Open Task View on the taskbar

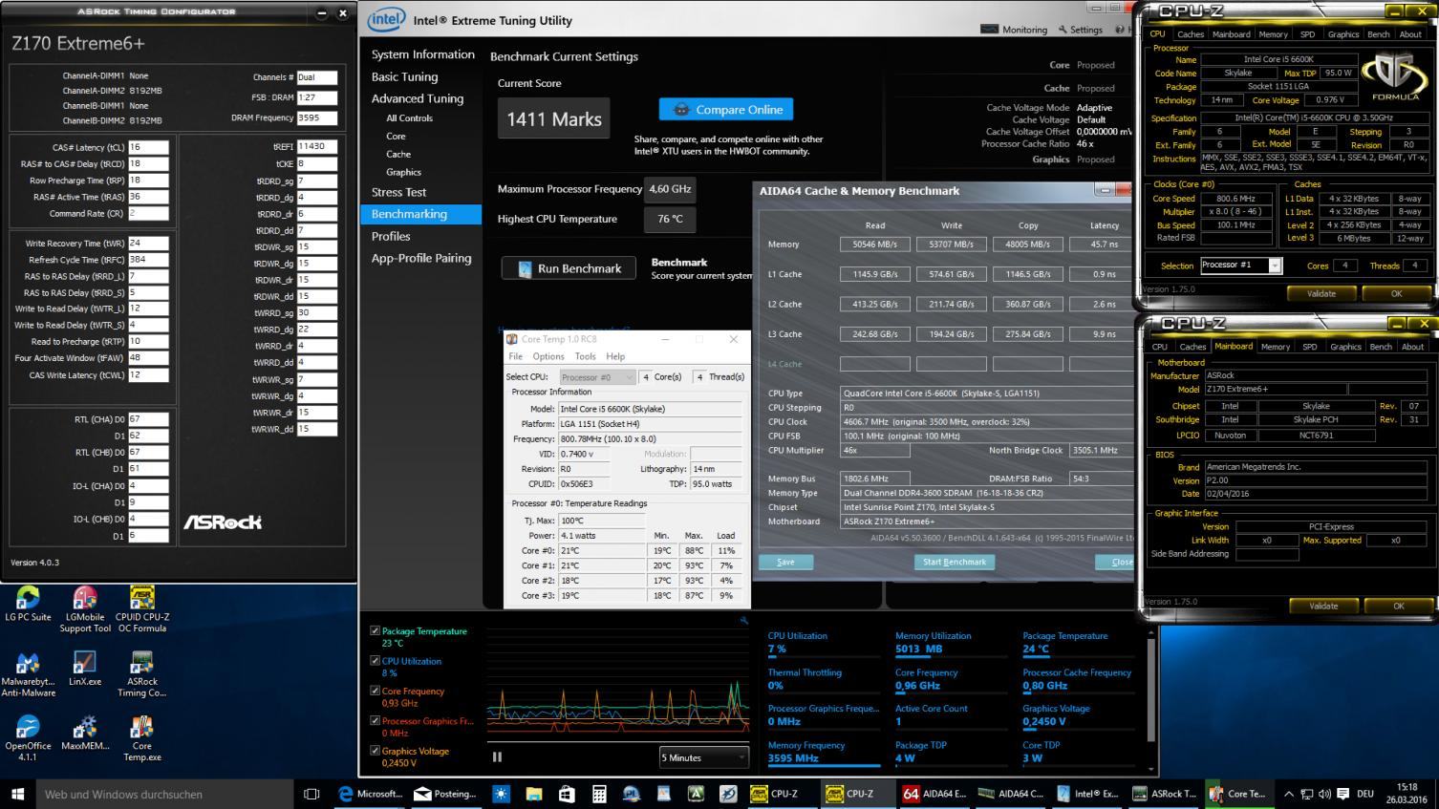coord(311,794)
